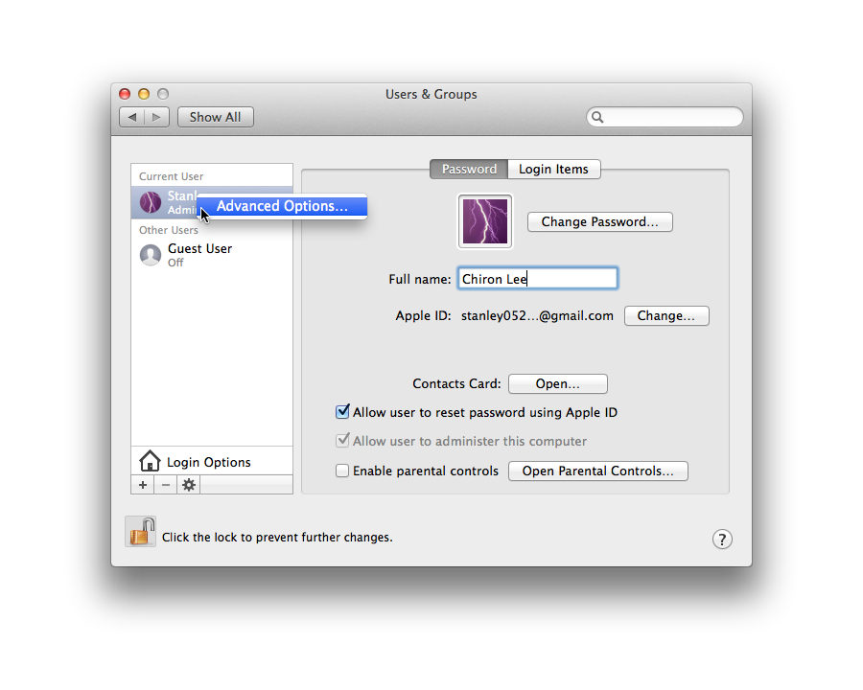The image size is (863, 690).
Task: Click the Full name text field
Action: click(537, 279)
